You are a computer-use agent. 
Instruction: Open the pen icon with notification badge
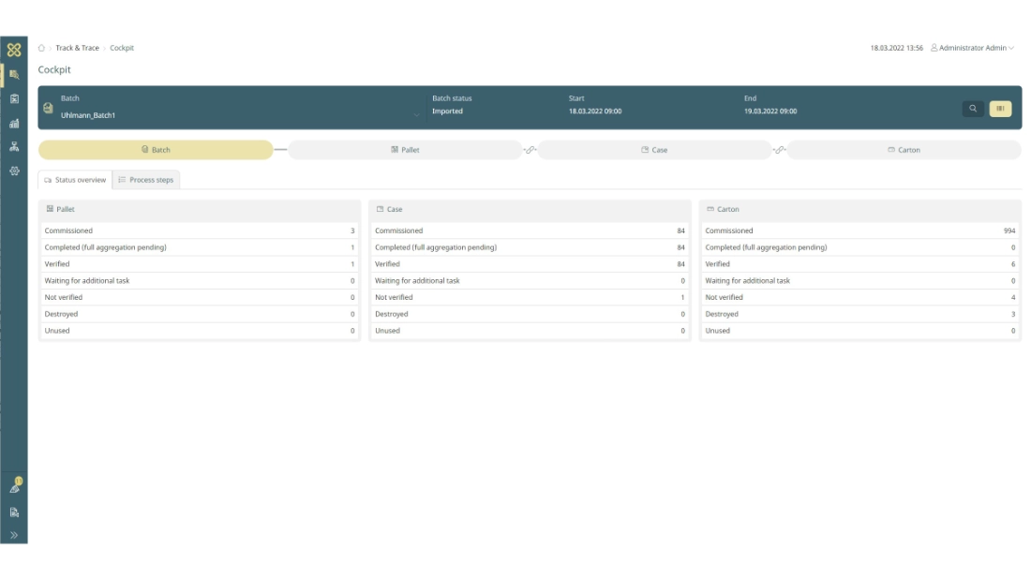coord(14,487)
